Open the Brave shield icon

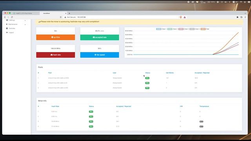pyautogui.click(x=181, y=17)
